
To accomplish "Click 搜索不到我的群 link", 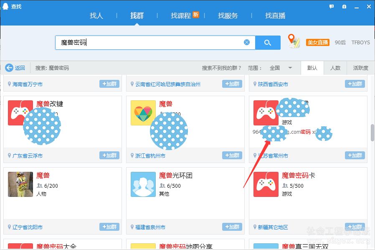I will [222, 68].
